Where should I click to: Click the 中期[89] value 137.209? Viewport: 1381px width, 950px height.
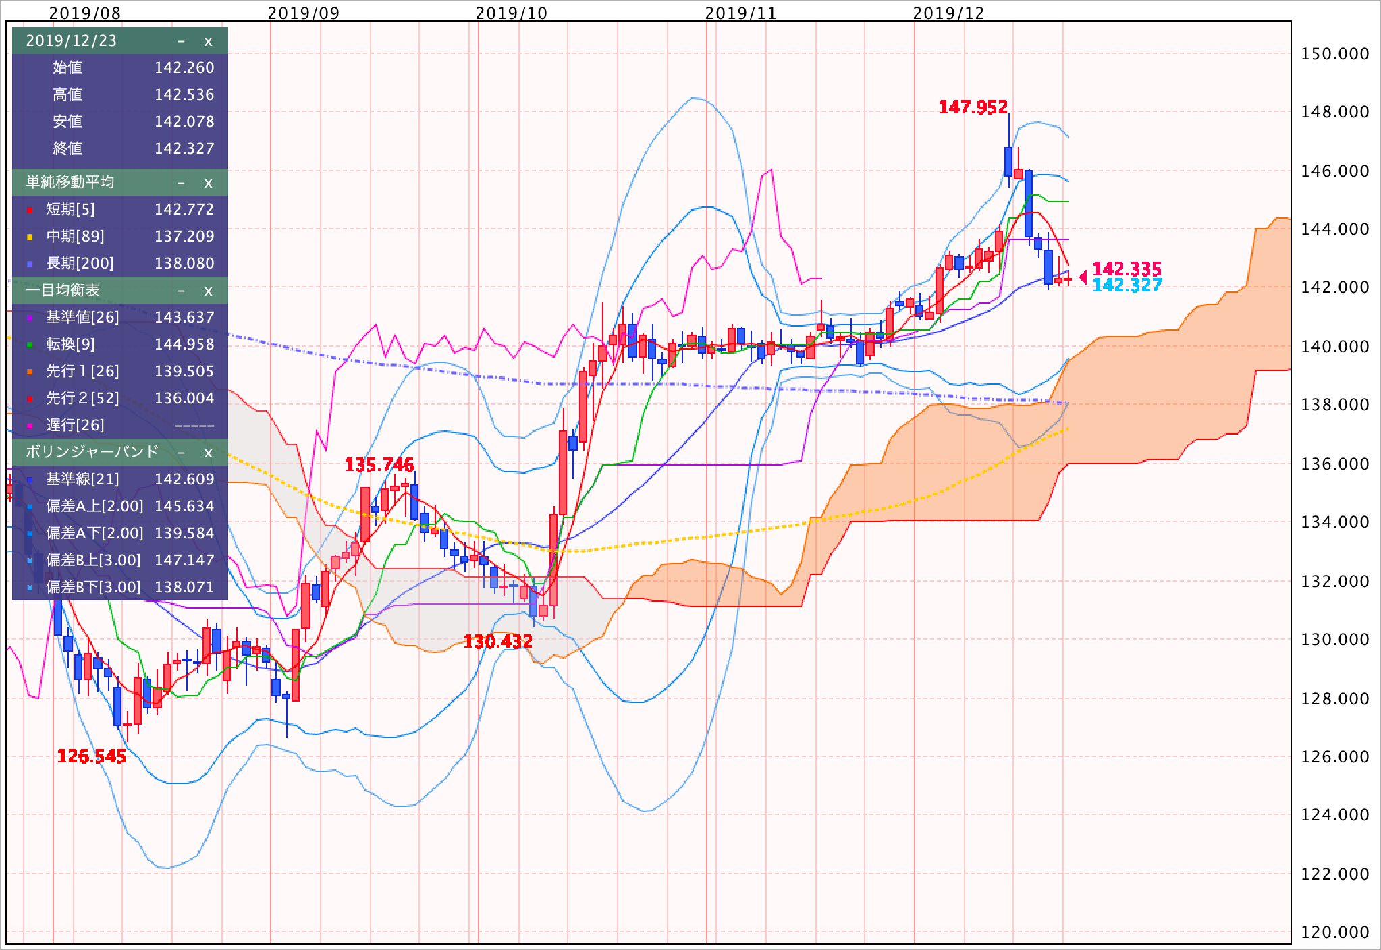click(x=184, y=237)
